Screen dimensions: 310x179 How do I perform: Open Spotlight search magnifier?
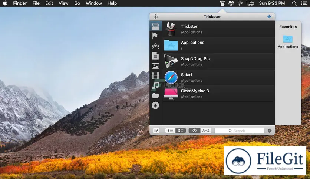pos(294,3)
